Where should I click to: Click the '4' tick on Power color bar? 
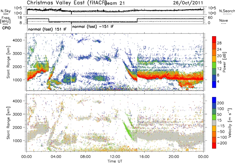pos(218,81)
